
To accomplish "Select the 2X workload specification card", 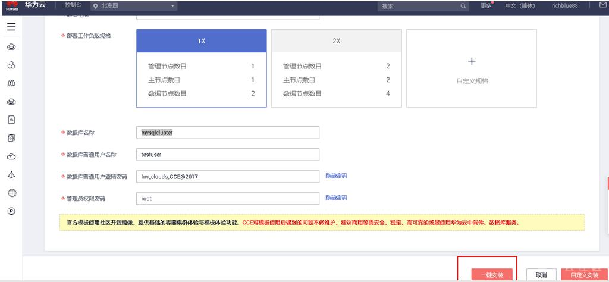I will (x=337, y=68).
